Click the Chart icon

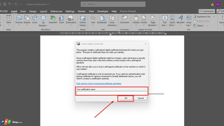61,20
